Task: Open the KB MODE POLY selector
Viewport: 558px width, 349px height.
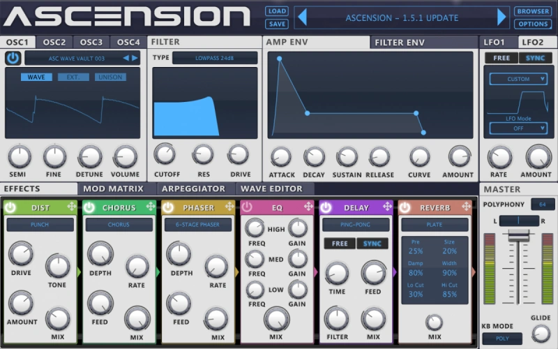Action: pos(502,339)
